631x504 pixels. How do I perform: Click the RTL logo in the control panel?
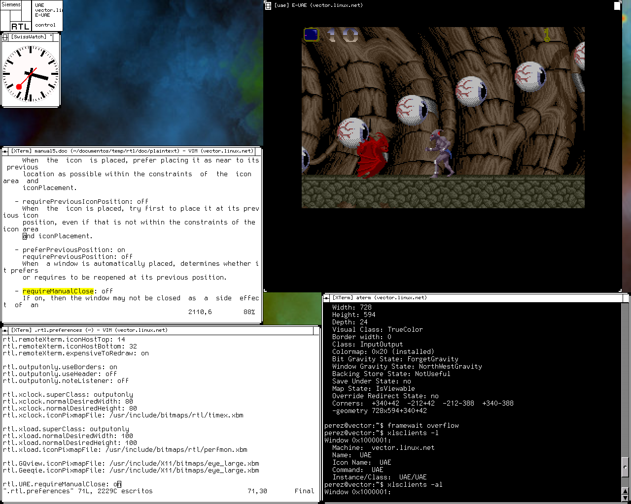[x=20, y=26]
